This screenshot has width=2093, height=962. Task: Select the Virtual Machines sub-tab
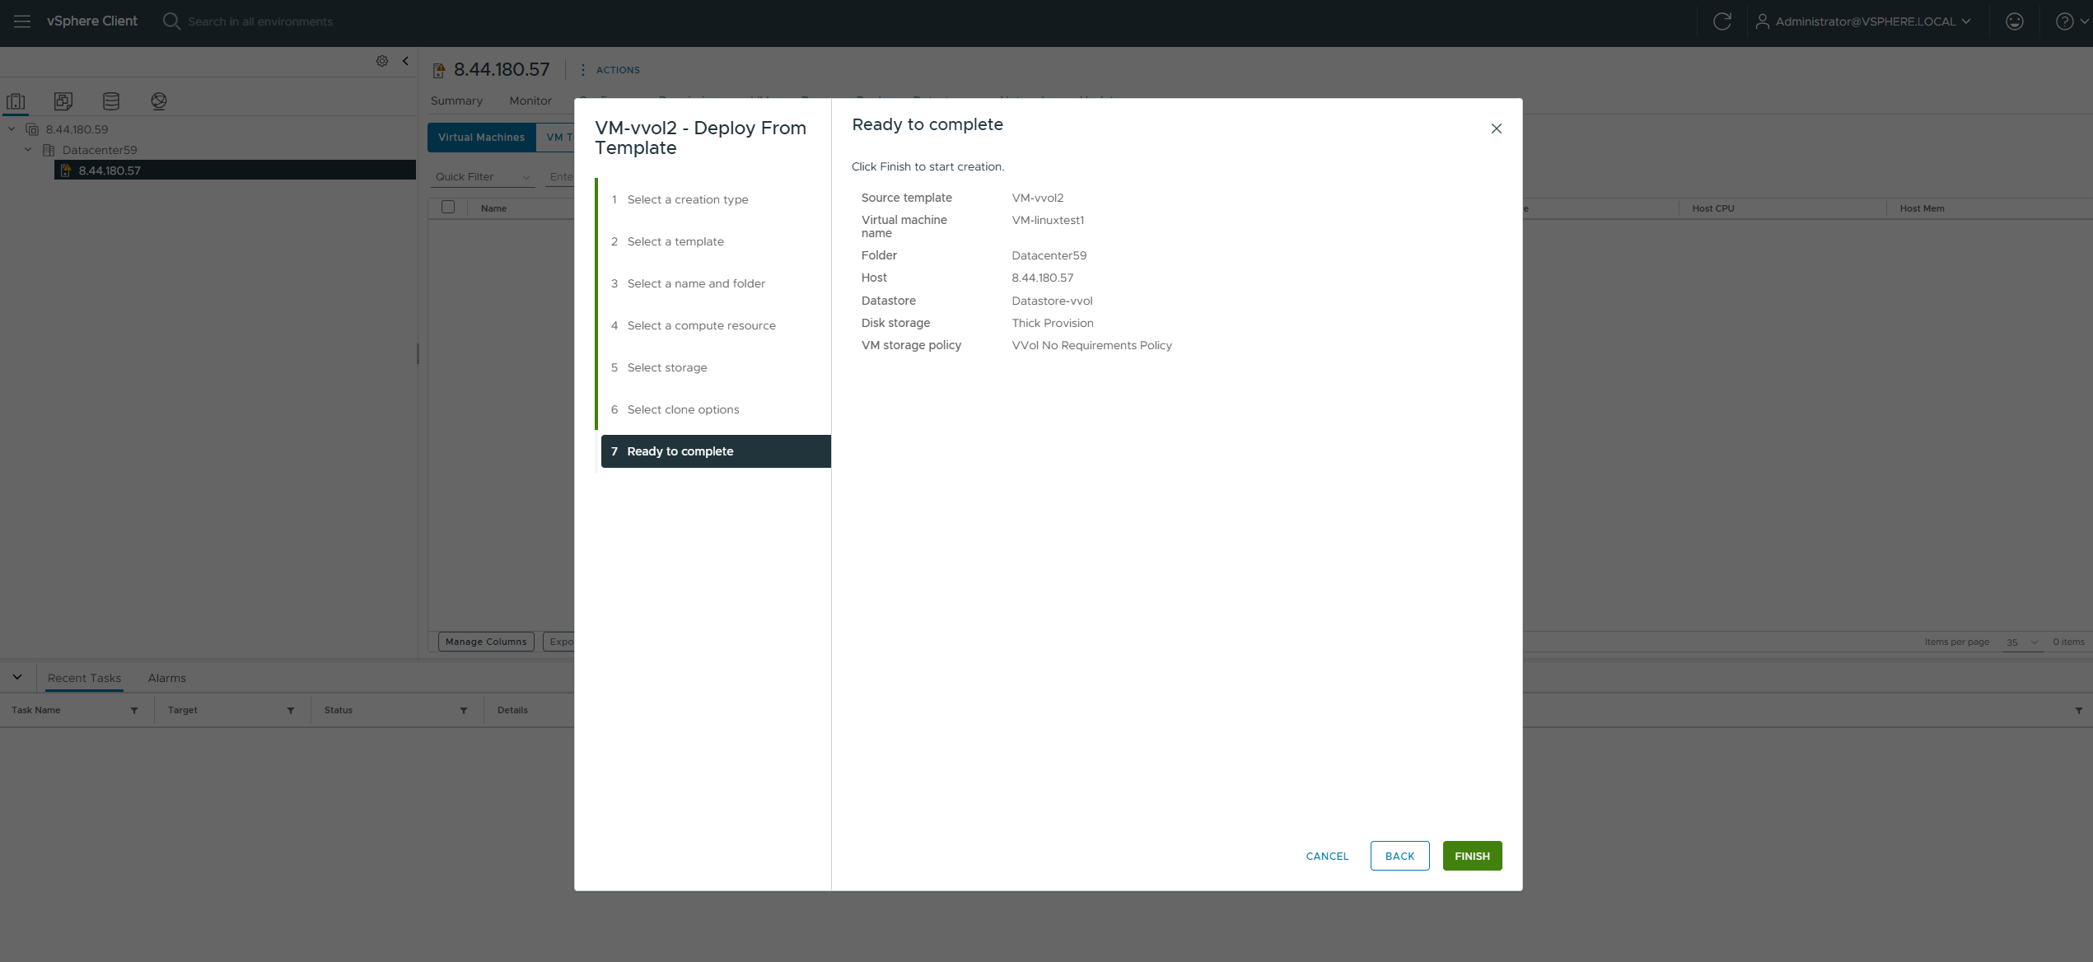(x=481, y=138)
